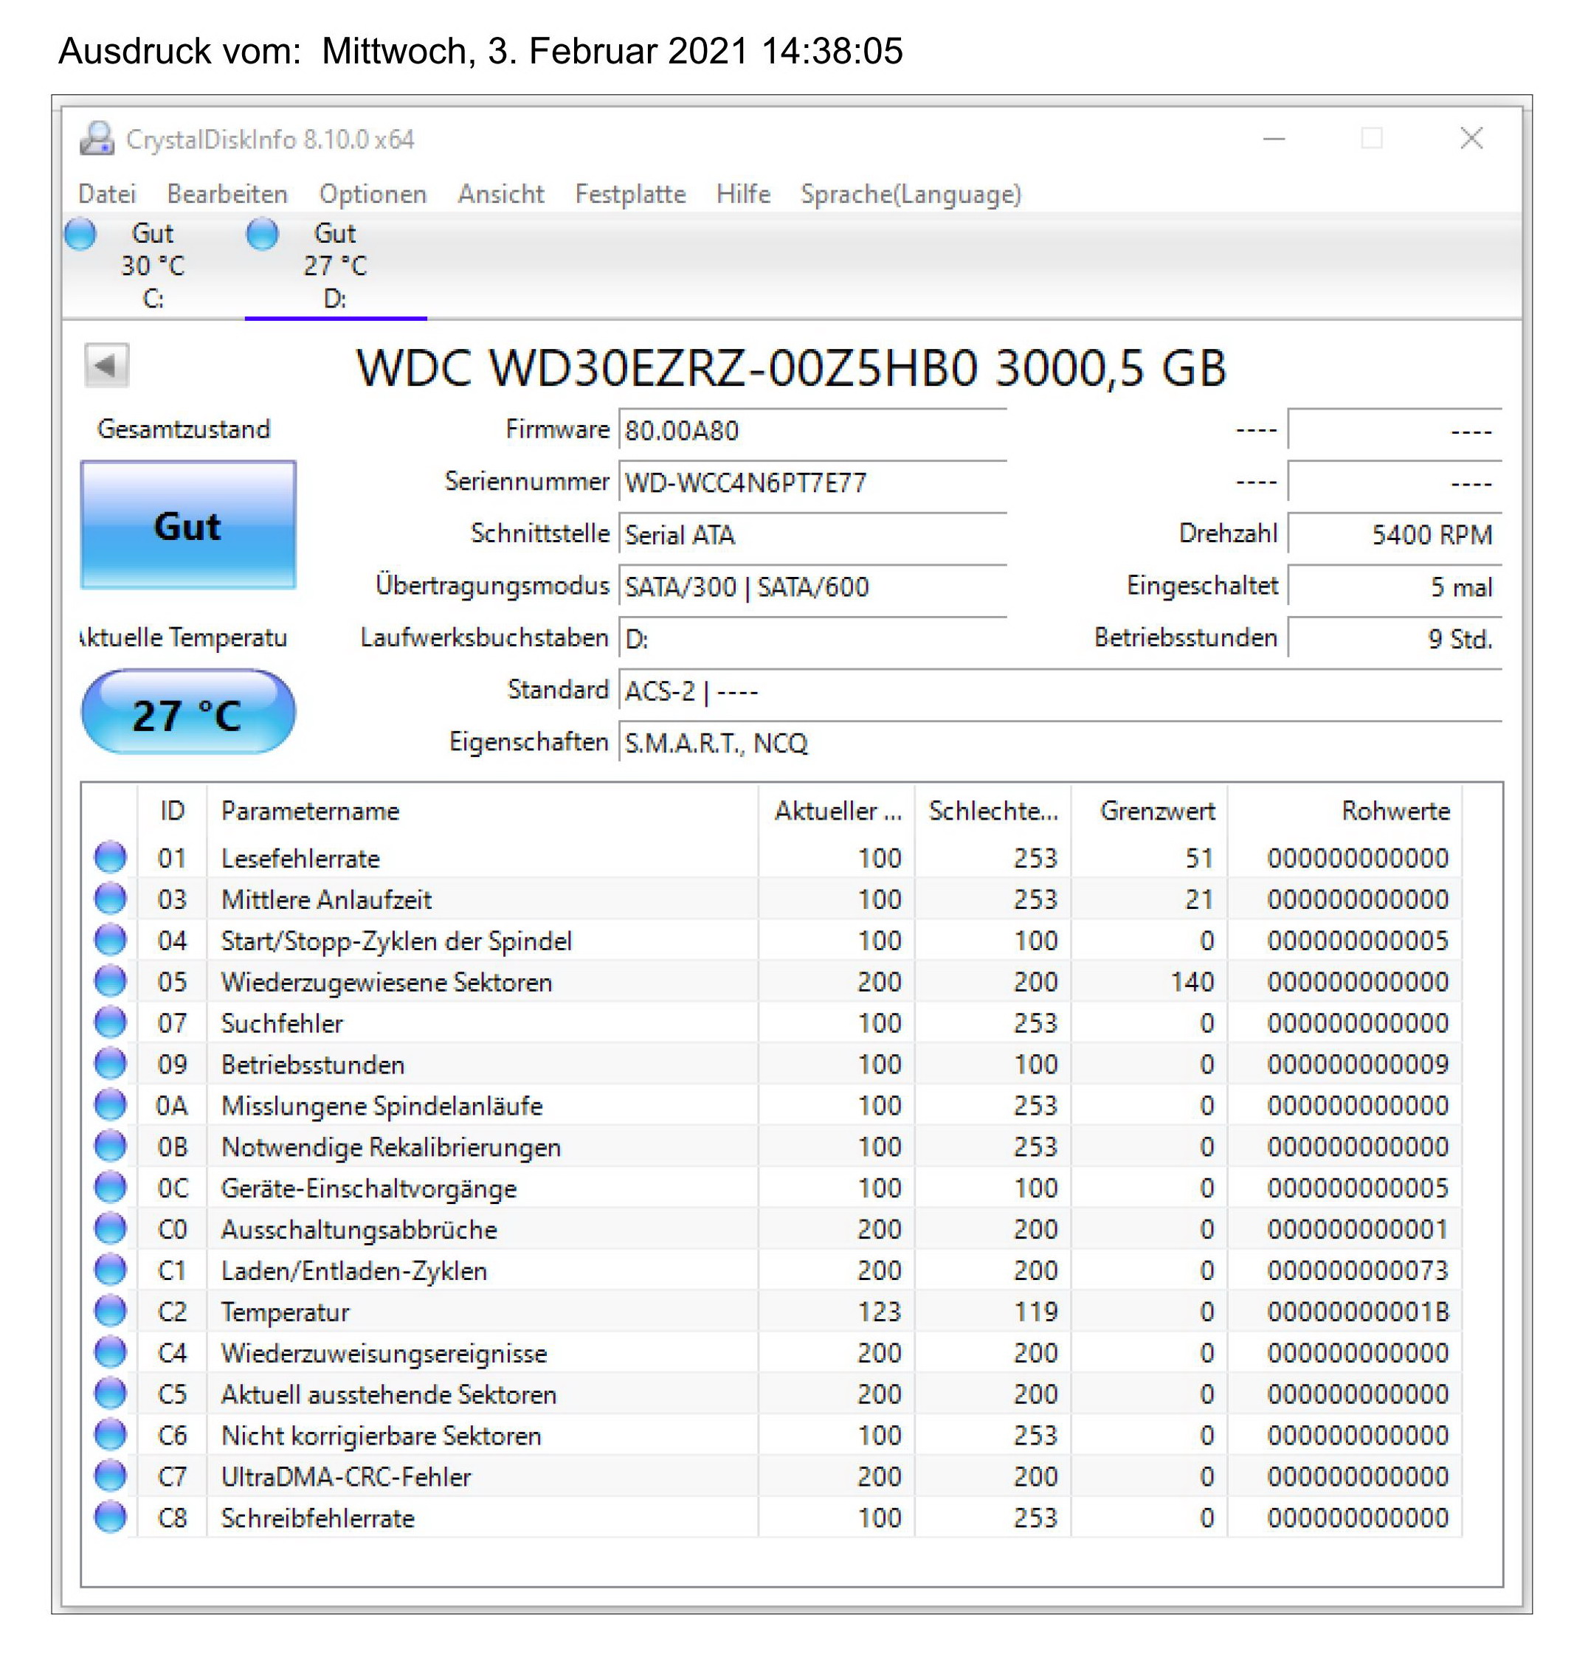Click the blue health orb for drive C:

pyautogui.click(x=80, y=233)
